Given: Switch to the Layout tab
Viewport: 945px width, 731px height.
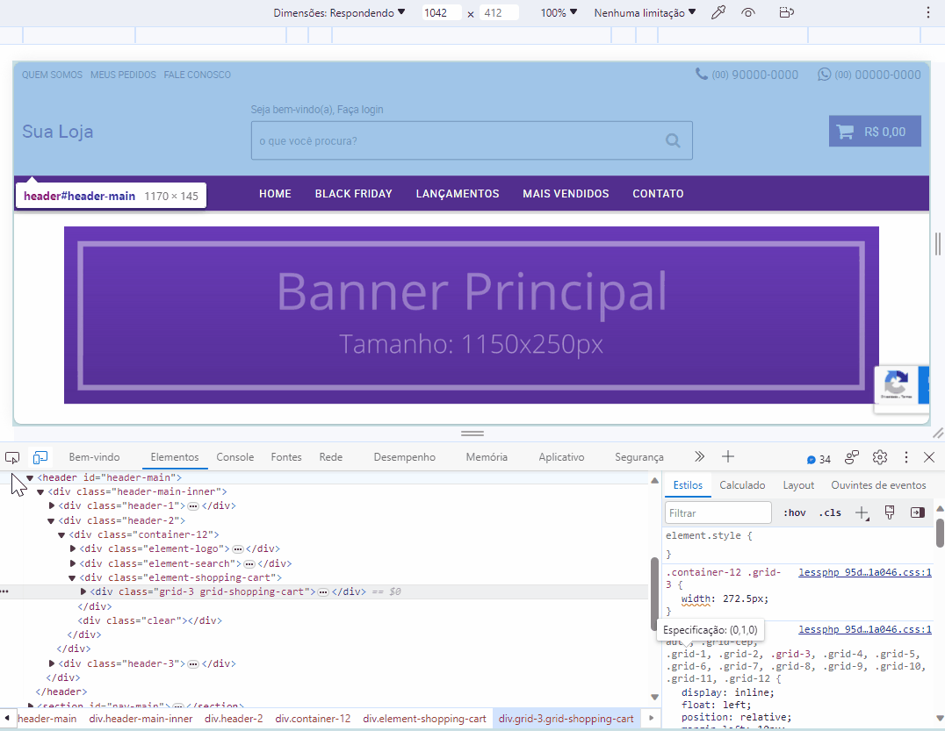Looking at the screenshot, I should (798, 485).
